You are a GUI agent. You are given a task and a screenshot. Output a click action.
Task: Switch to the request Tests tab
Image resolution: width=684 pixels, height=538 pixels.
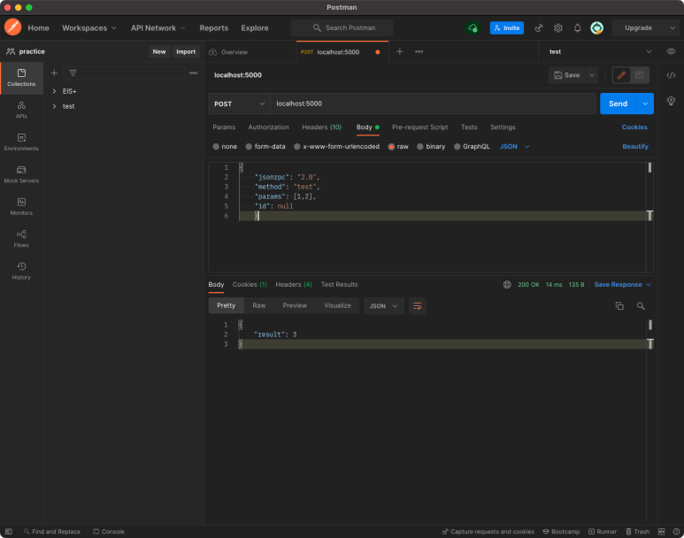coord(469,127)
